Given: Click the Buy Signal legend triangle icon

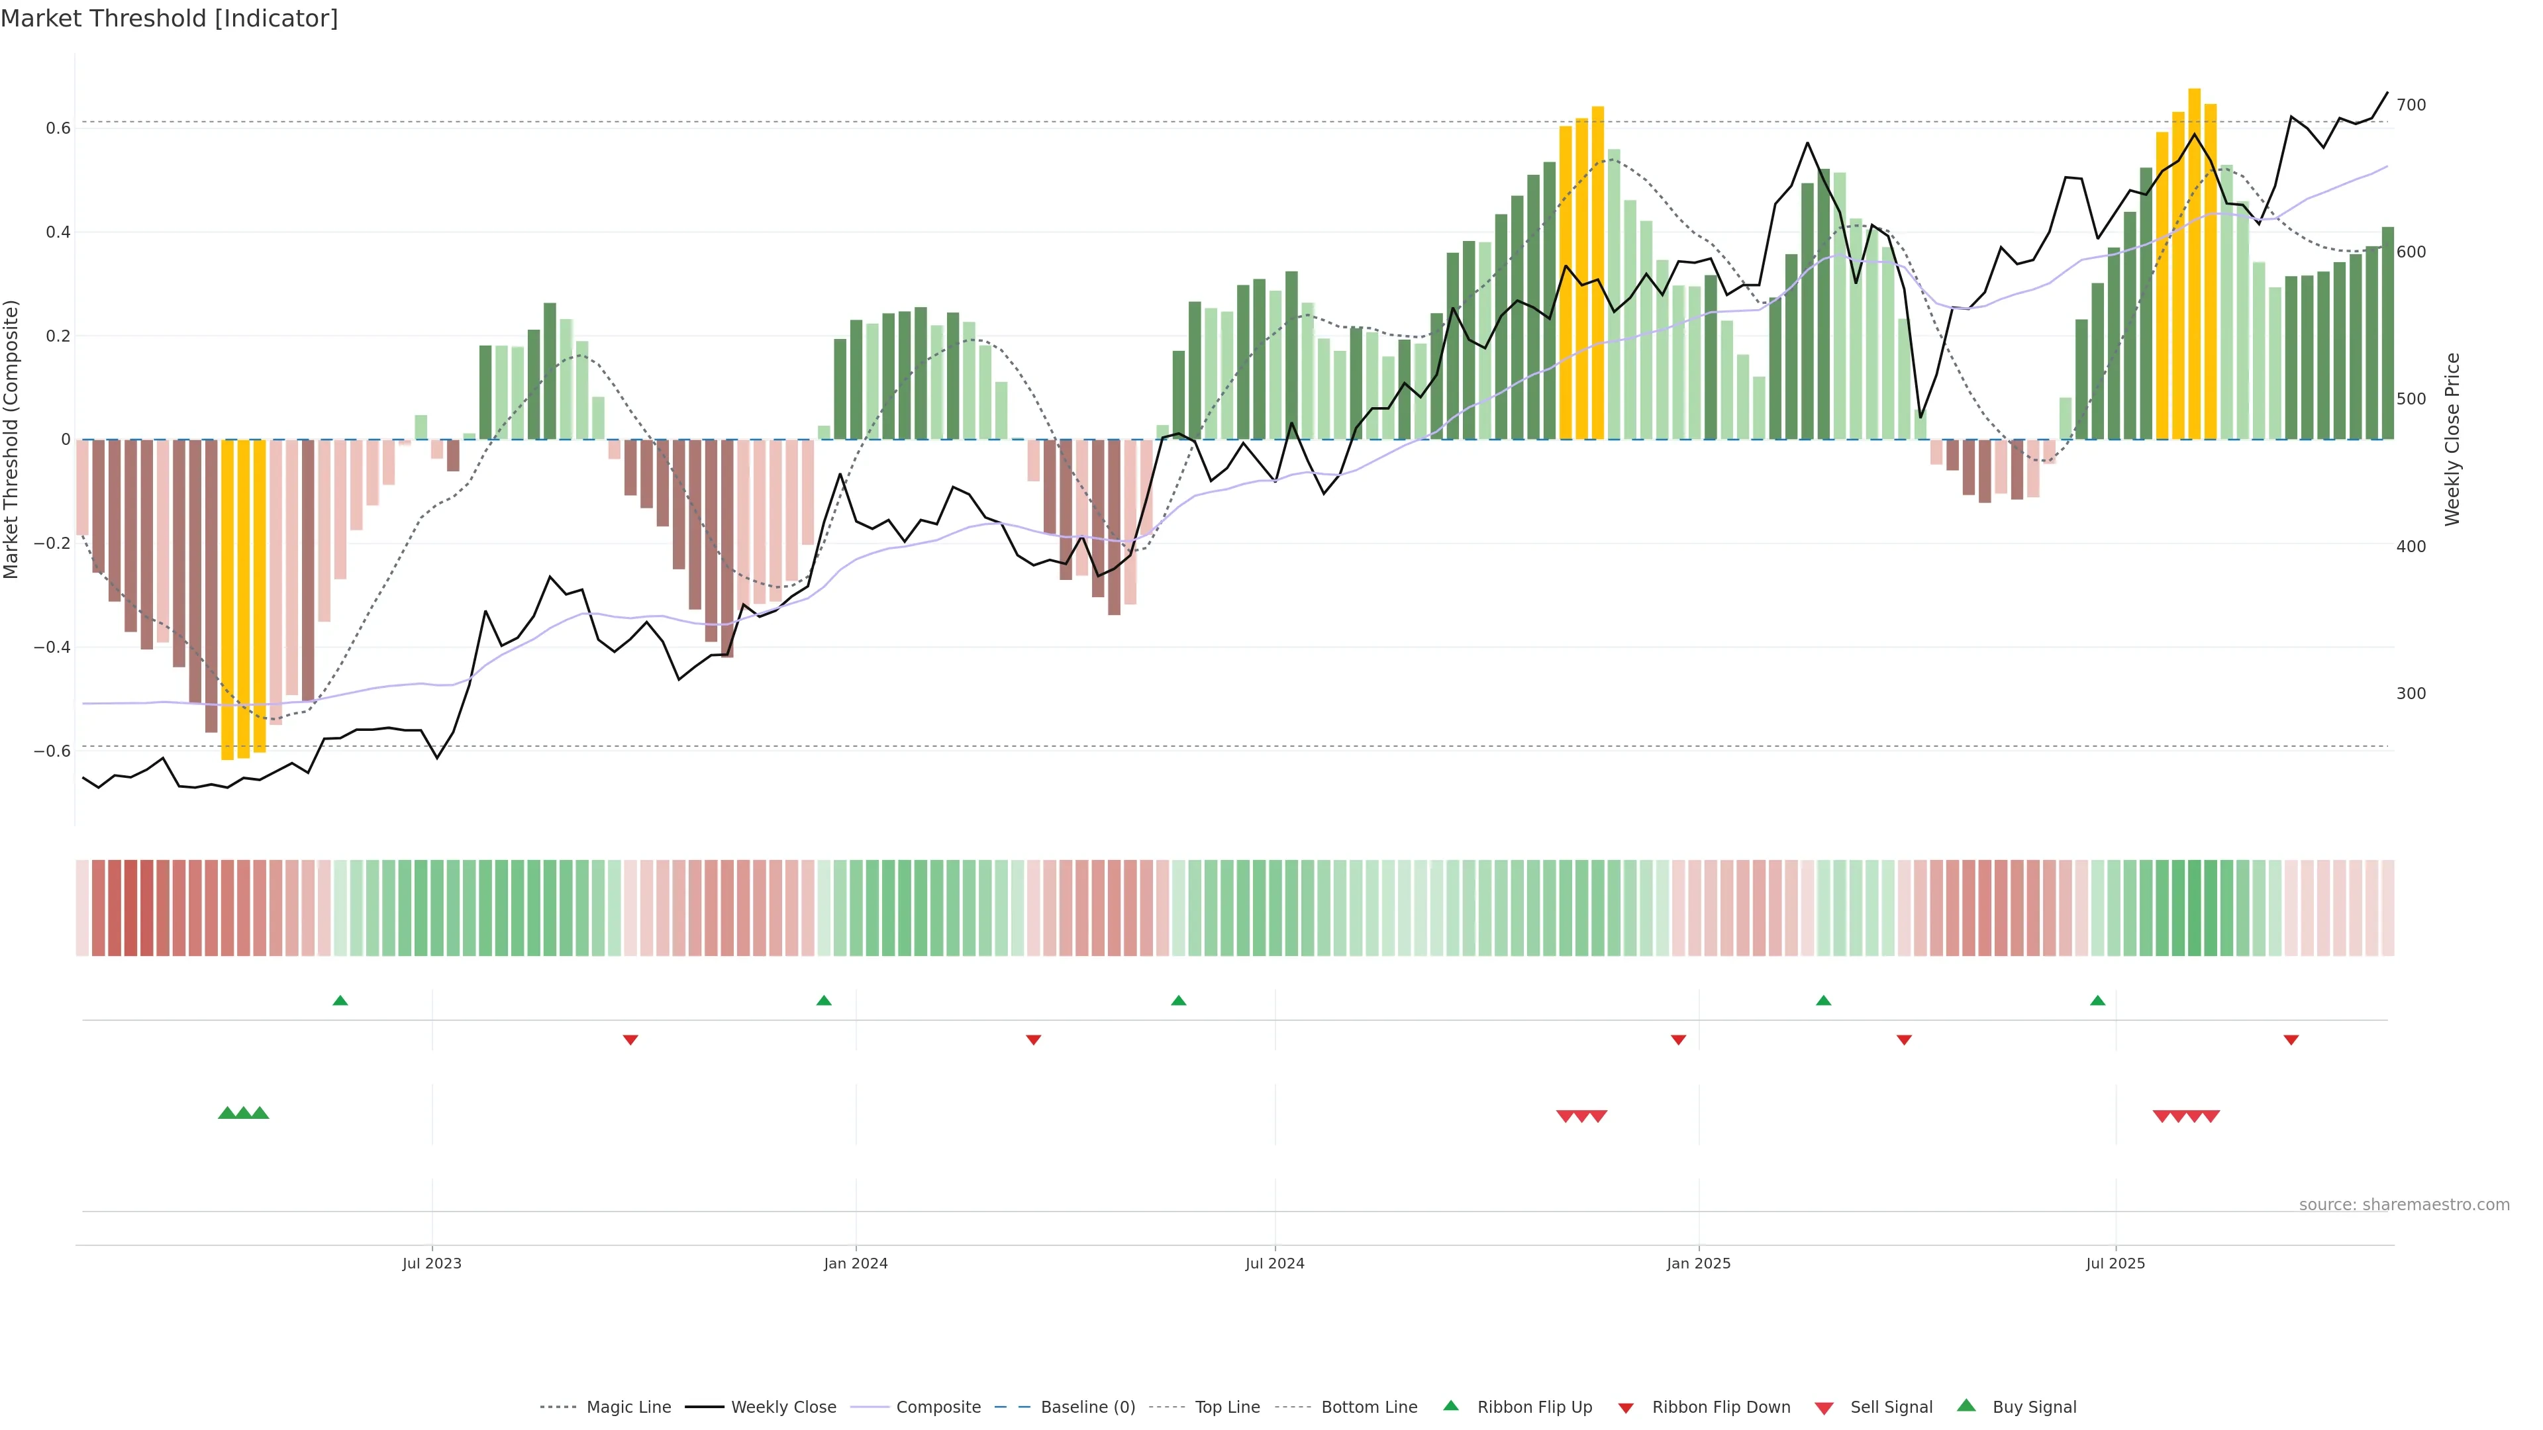Looking at the screenshot, I should (1966, 1406).
